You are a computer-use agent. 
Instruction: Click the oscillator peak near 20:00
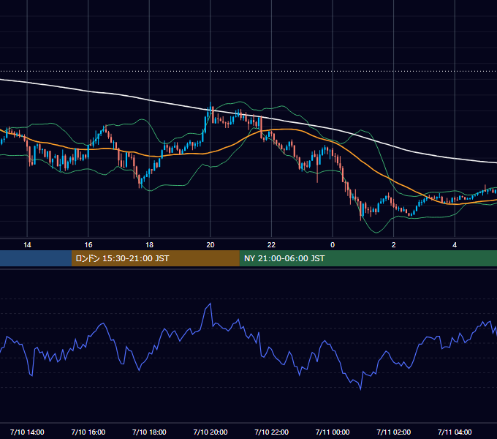210,304
